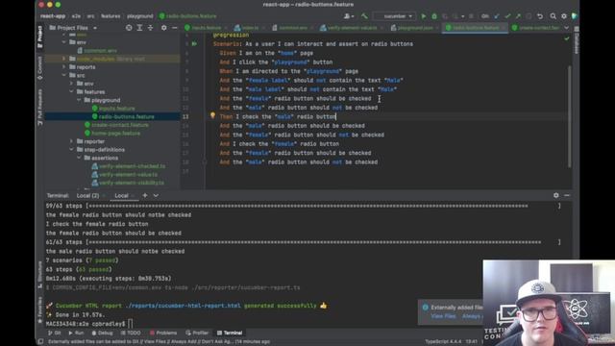Open the terminal sessions dropdown chevron

point(156,195)
